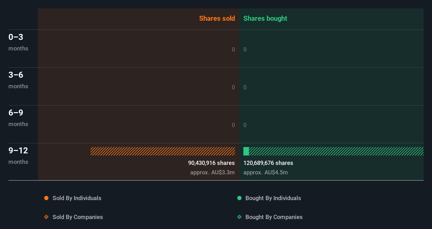Image resolution: width=432 pixels, height=229 pixels.
Task: Click the striped Bought By Companies legend icon
Action: pyautogui.click(x=239, y=217)
